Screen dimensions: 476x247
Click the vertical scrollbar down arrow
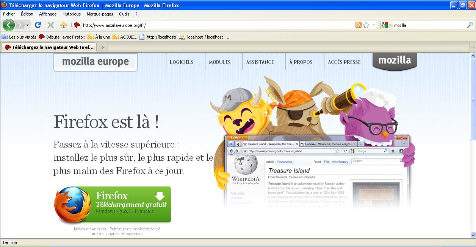coord(473,235)
